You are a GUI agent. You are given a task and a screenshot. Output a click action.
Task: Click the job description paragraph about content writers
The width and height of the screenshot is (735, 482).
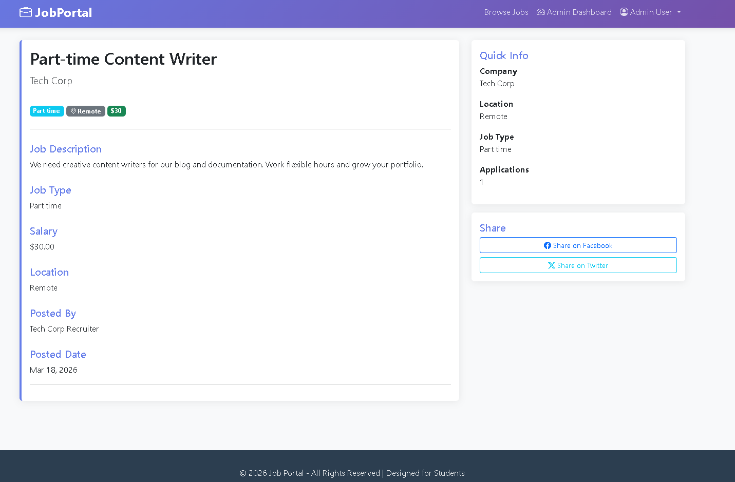coord(227,165)
